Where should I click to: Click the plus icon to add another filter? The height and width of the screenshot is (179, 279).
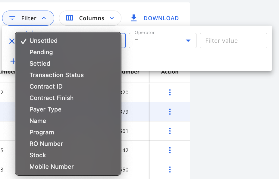tap(13, 61)
